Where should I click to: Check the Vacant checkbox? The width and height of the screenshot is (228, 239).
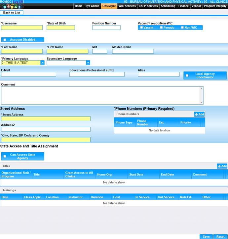141,27
